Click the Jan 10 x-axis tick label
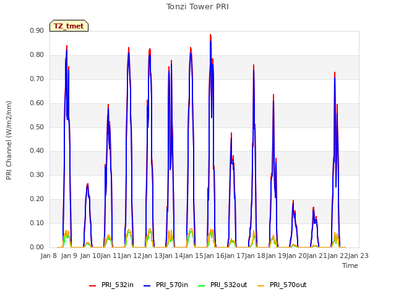Viewport: 396px width, 297px height. (x=90, y=256)
